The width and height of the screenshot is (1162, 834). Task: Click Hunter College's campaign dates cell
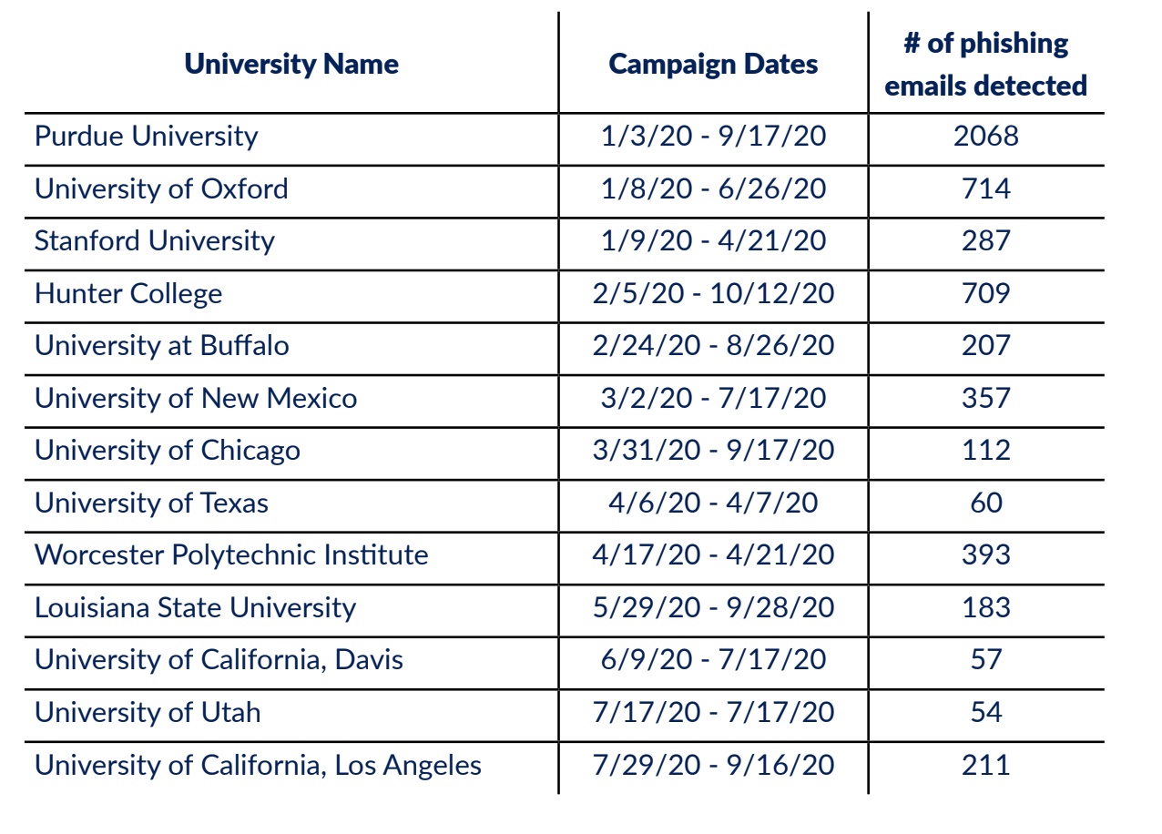coord(713,294)
